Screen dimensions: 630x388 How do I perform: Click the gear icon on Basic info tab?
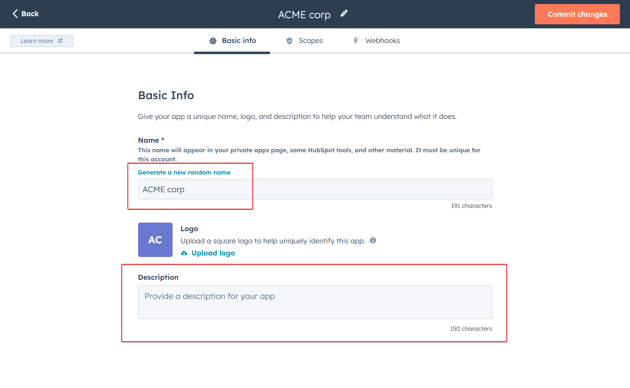pyautogui.click(x=213, y=41)
